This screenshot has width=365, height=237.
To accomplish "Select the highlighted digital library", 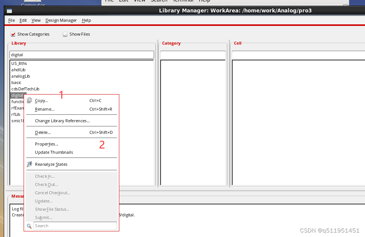I will [17, 96].
